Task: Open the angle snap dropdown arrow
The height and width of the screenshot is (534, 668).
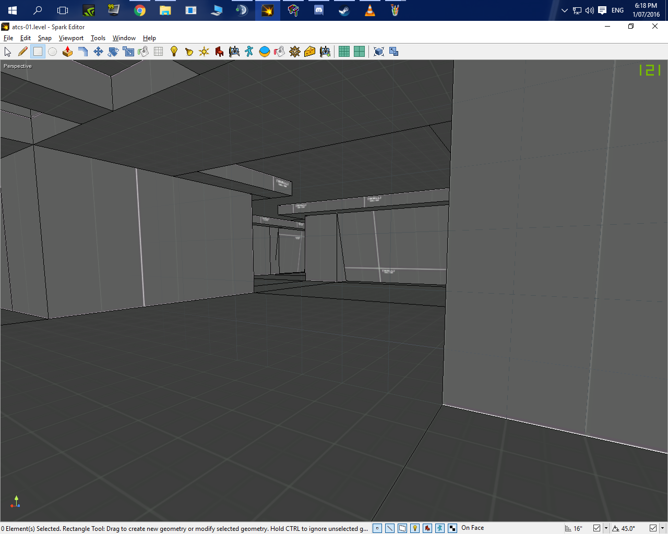Action: (662, 528)
